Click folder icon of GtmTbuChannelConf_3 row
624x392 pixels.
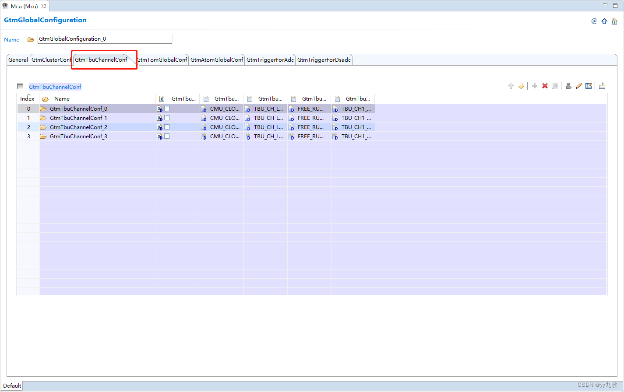pyautogui.click(x=43, y=136)
